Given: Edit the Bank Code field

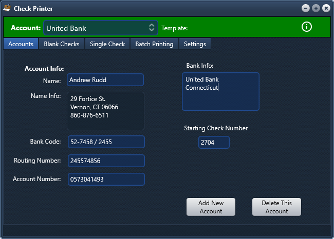Looking at the screenshot, I should (106, 142).
